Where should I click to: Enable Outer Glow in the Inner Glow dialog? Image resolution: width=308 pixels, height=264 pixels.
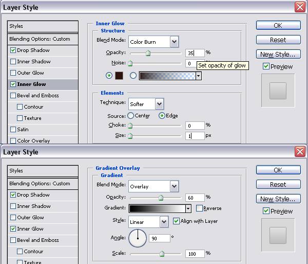[x=13, y=73]
